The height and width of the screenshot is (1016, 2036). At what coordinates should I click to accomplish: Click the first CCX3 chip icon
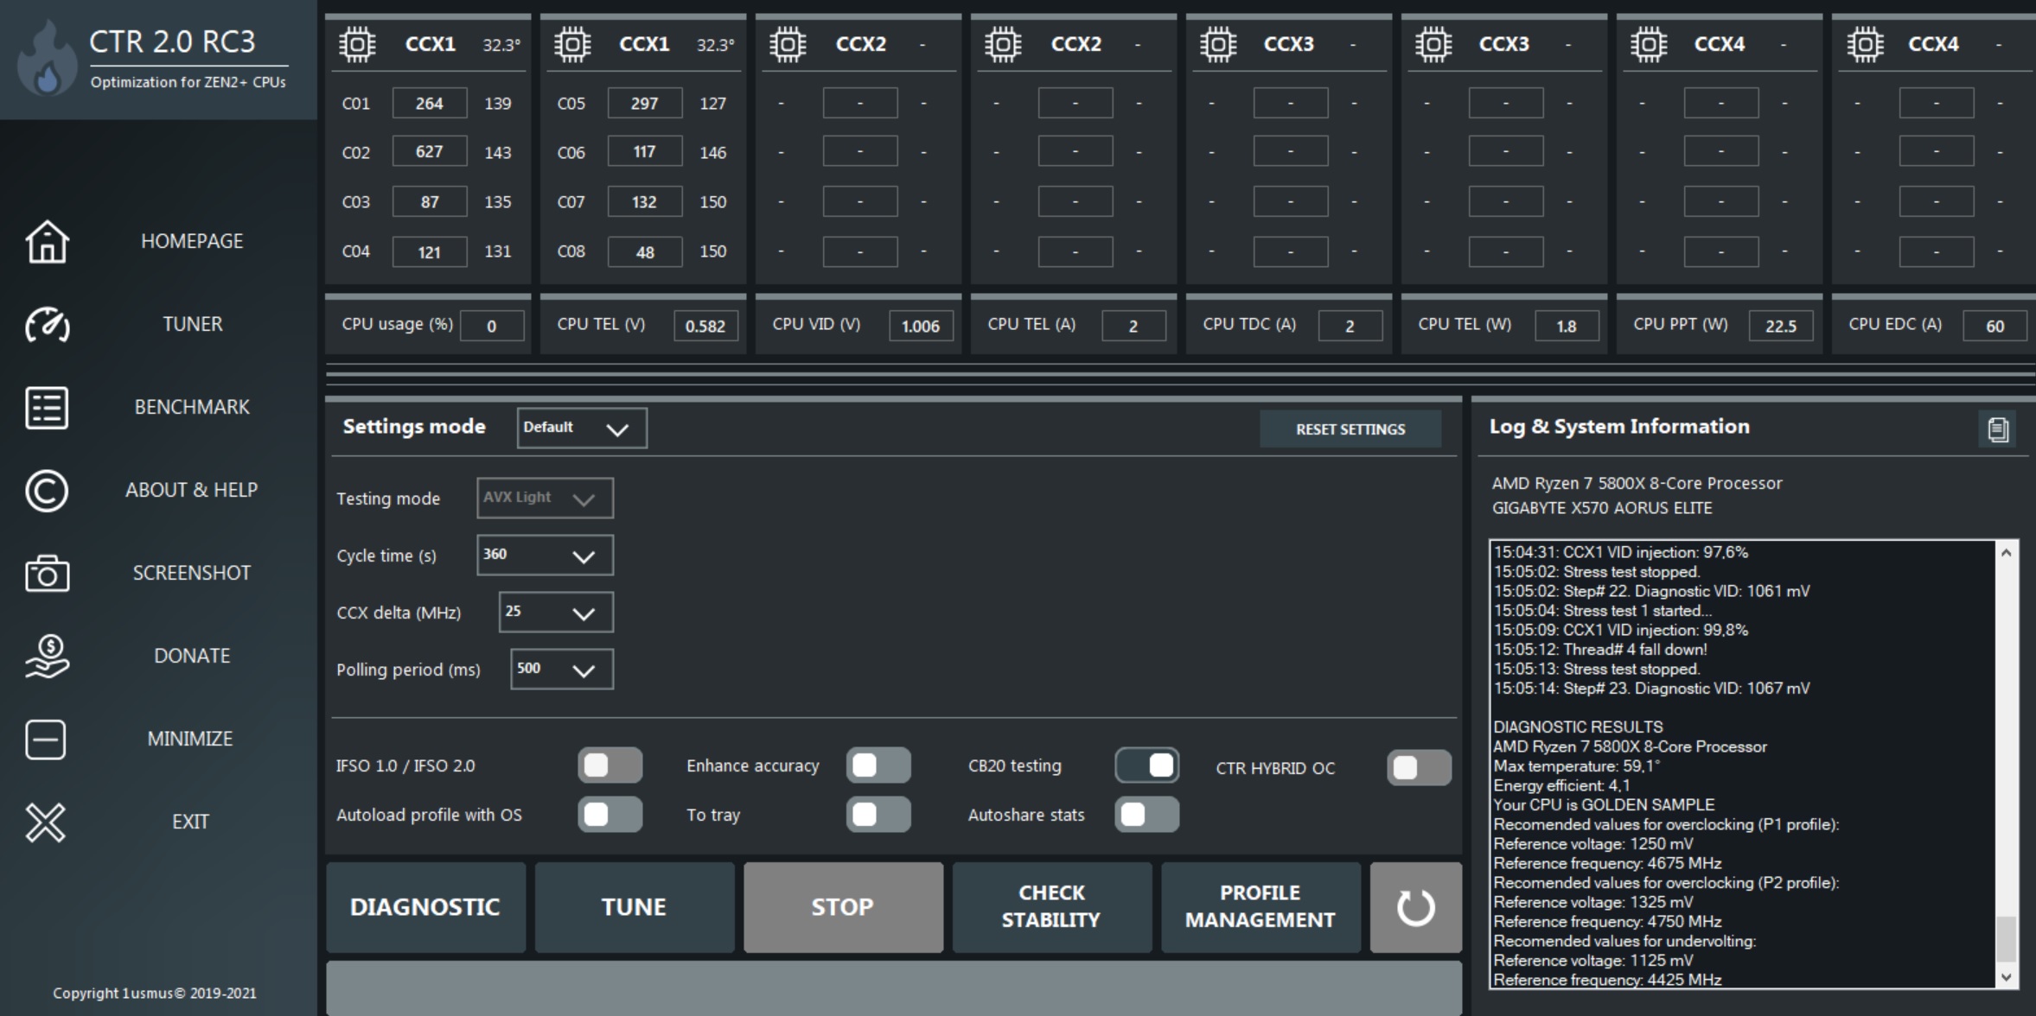[x=1218, y=44]
